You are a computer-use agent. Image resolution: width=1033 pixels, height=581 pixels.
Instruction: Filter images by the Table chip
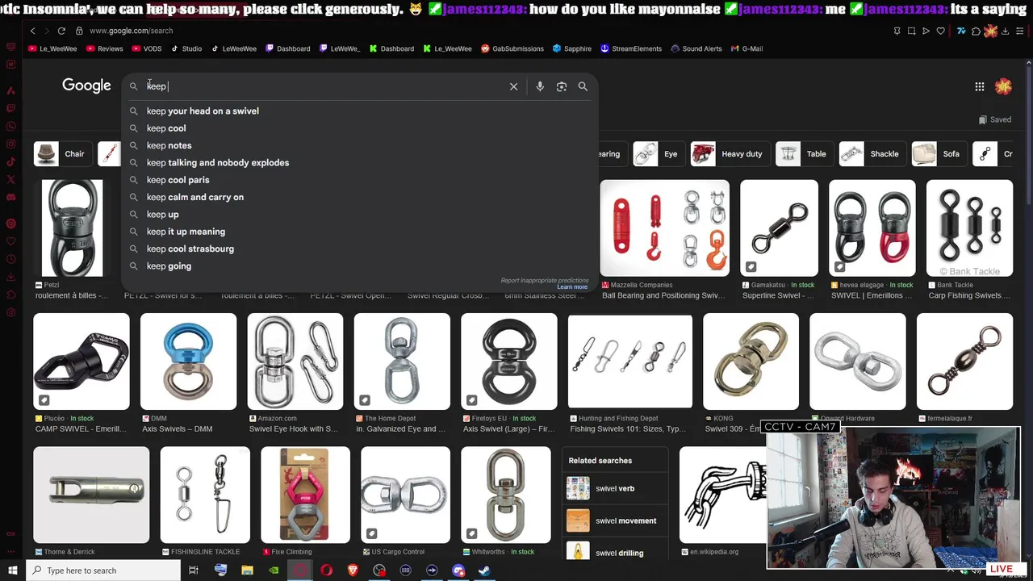[803, 154]
